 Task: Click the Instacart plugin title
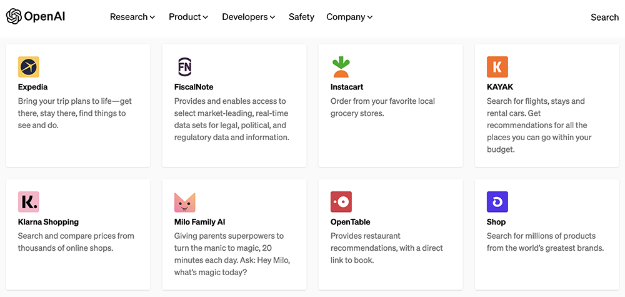tap(347, 87)
